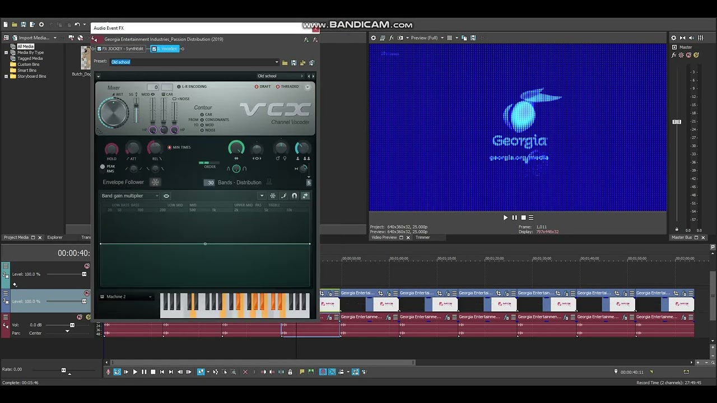Save the current FX preset

pyautogui.click(x=294, y=63)
